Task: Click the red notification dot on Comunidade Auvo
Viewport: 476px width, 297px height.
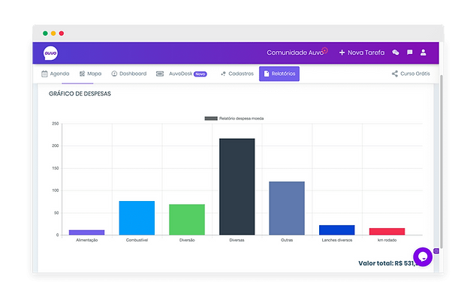Action: pos(325,50)
